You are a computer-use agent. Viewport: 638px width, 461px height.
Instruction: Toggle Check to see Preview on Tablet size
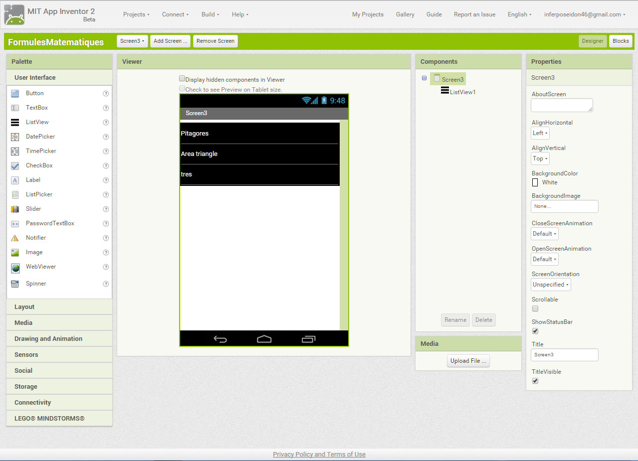pyautogui.click(x=182, y=89)
